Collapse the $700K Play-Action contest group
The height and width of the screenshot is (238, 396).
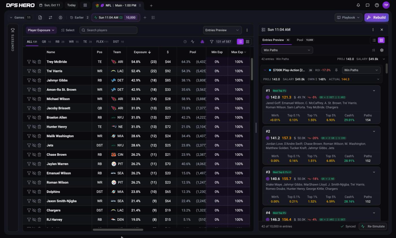tap(265, 70)
